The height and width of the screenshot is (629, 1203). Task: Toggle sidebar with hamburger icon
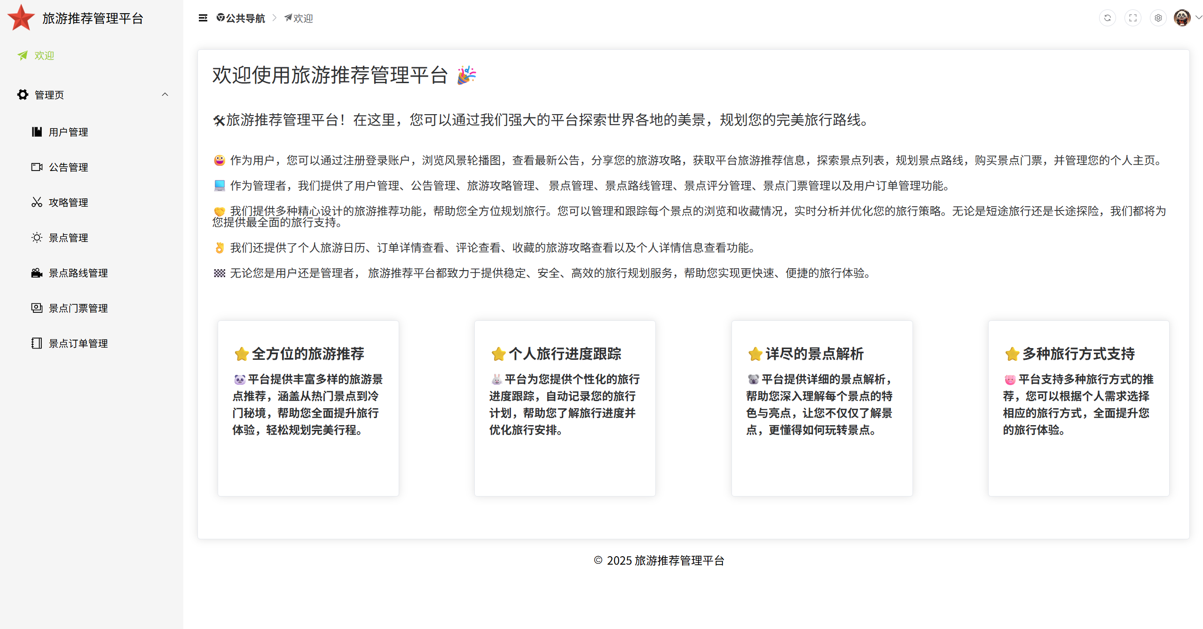click(203, 18)
